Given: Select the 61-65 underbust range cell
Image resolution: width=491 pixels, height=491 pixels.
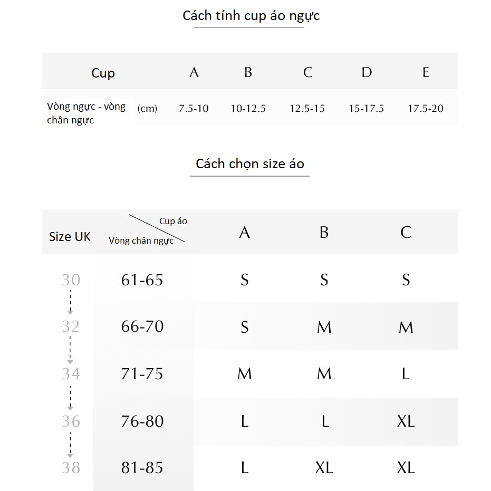Looking at the screenshot, I should (x=142, y=280).
